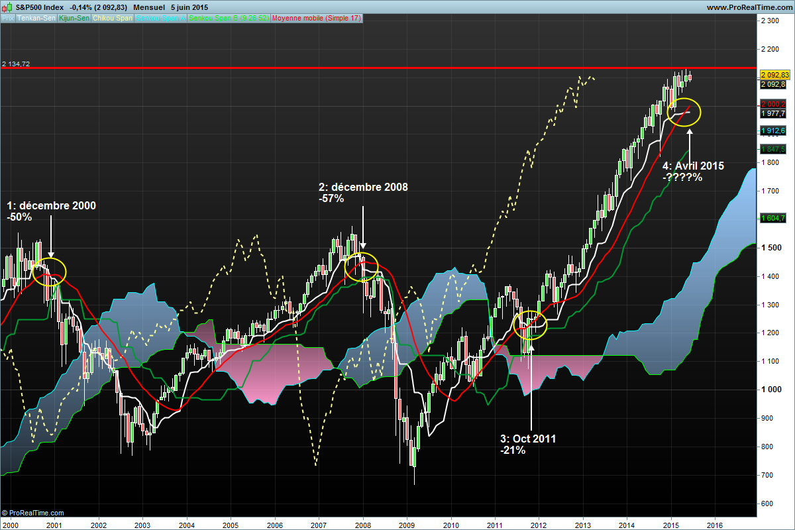Click the © ProRealTime.com credit at bottom left
This screenshot has height=530, width=795.
click(x=33, y=513)
